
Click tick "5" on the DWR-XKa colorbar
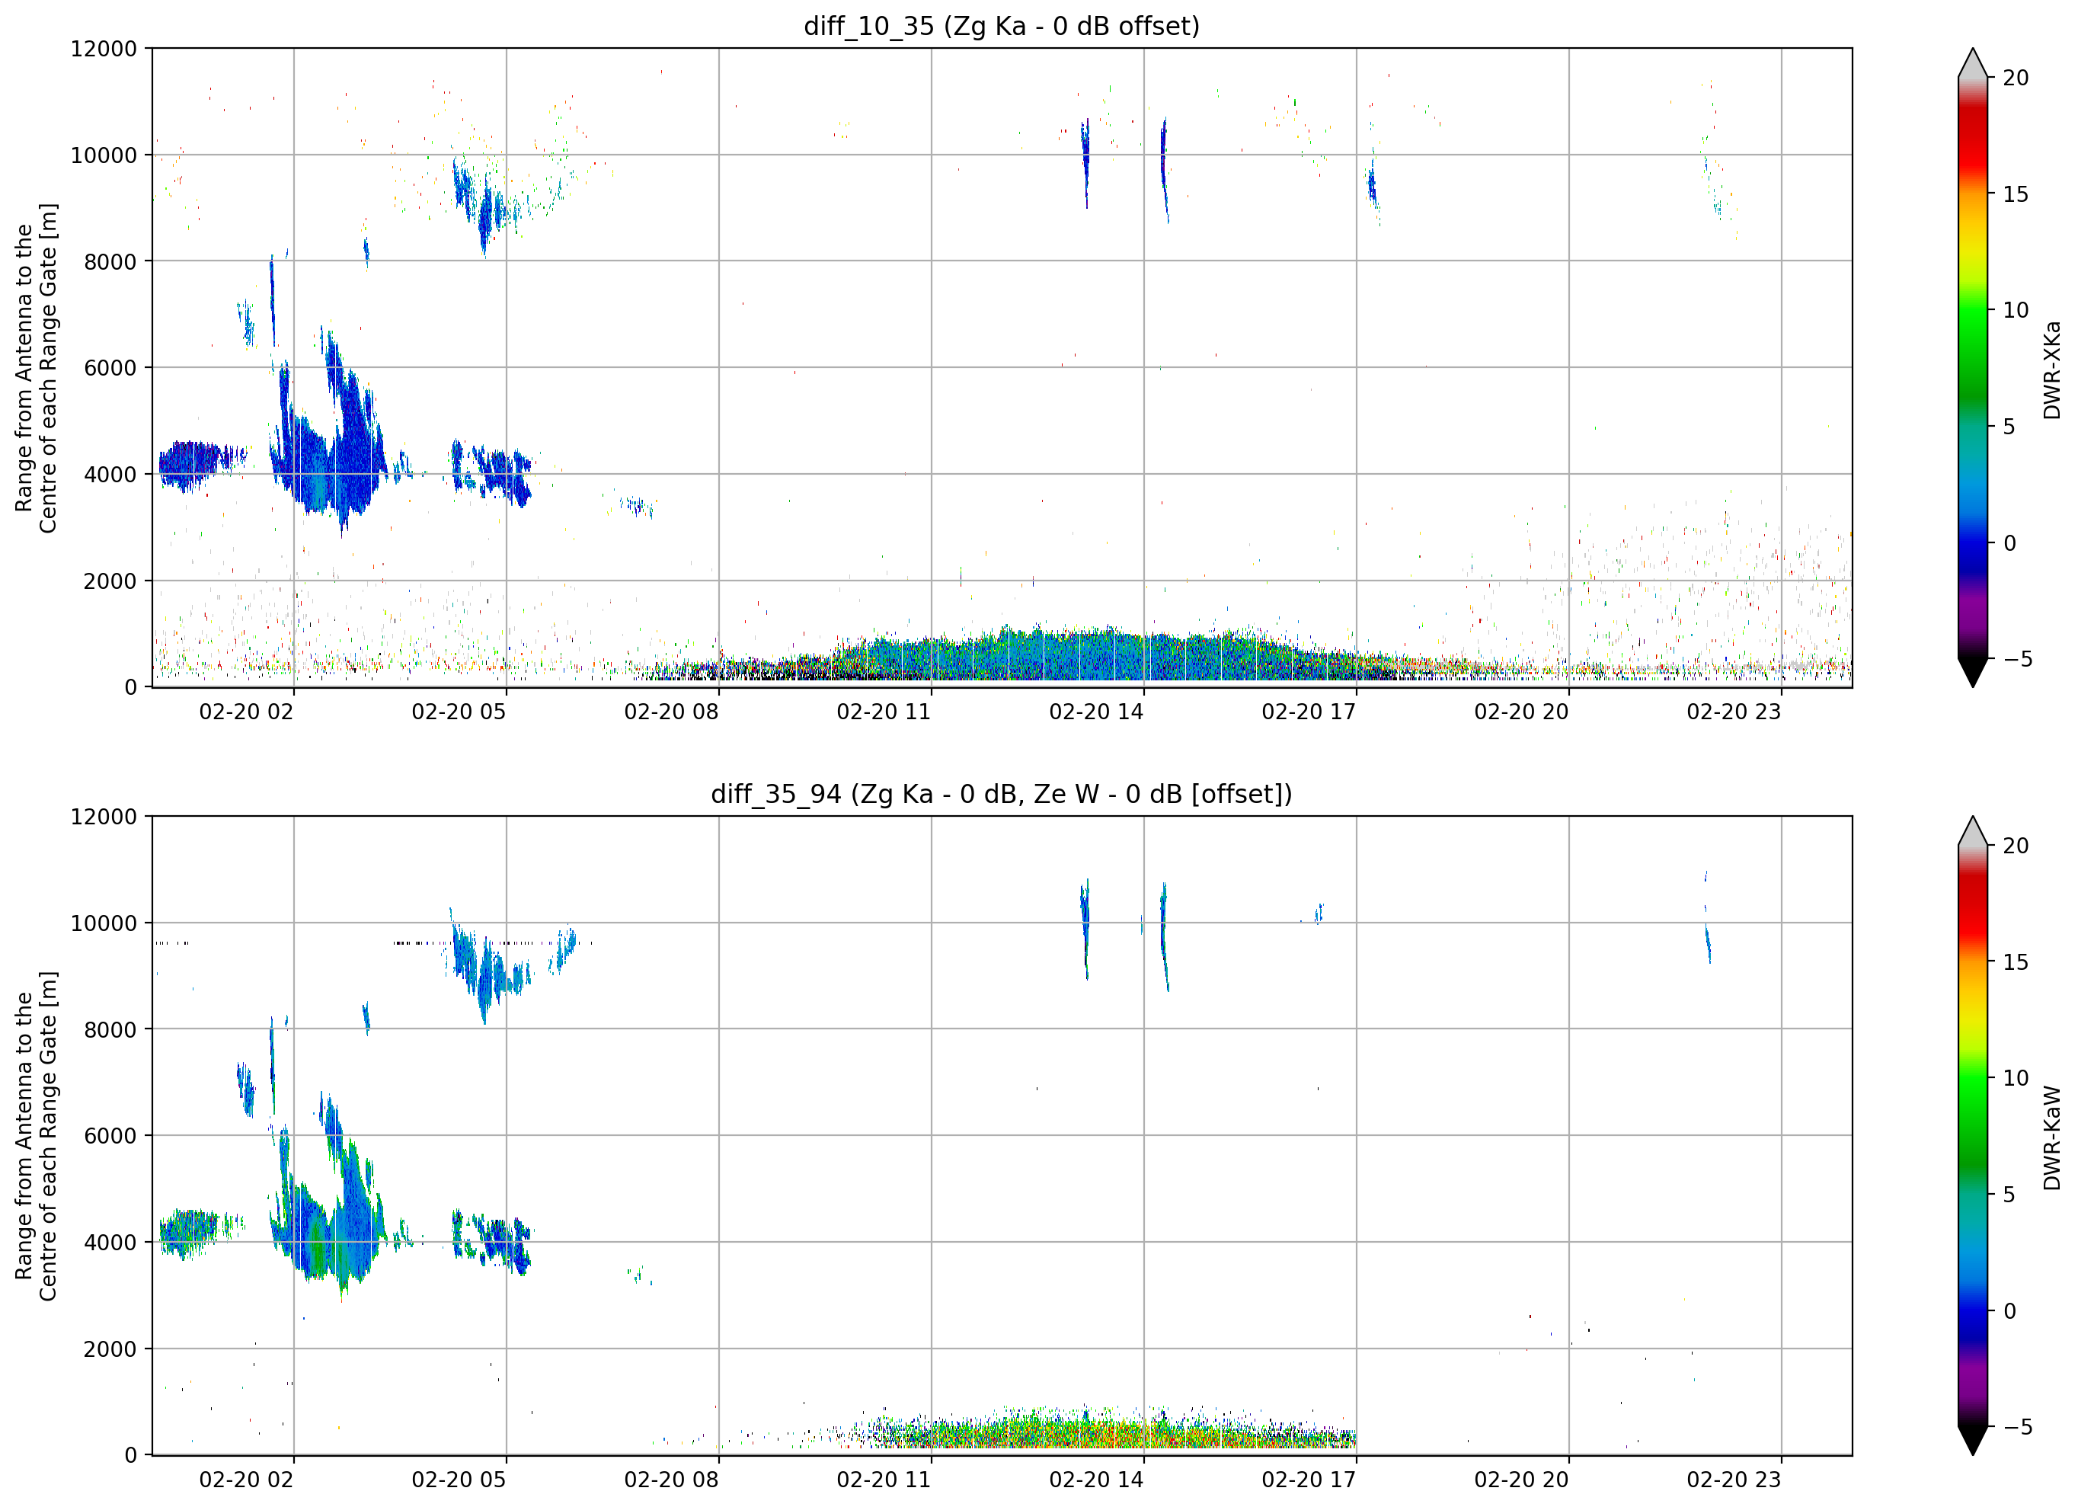(x=2009, y=426)
